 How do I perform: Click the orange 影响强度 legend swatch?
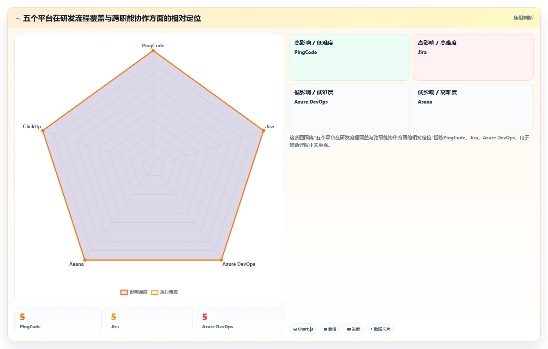pos(124,292)
